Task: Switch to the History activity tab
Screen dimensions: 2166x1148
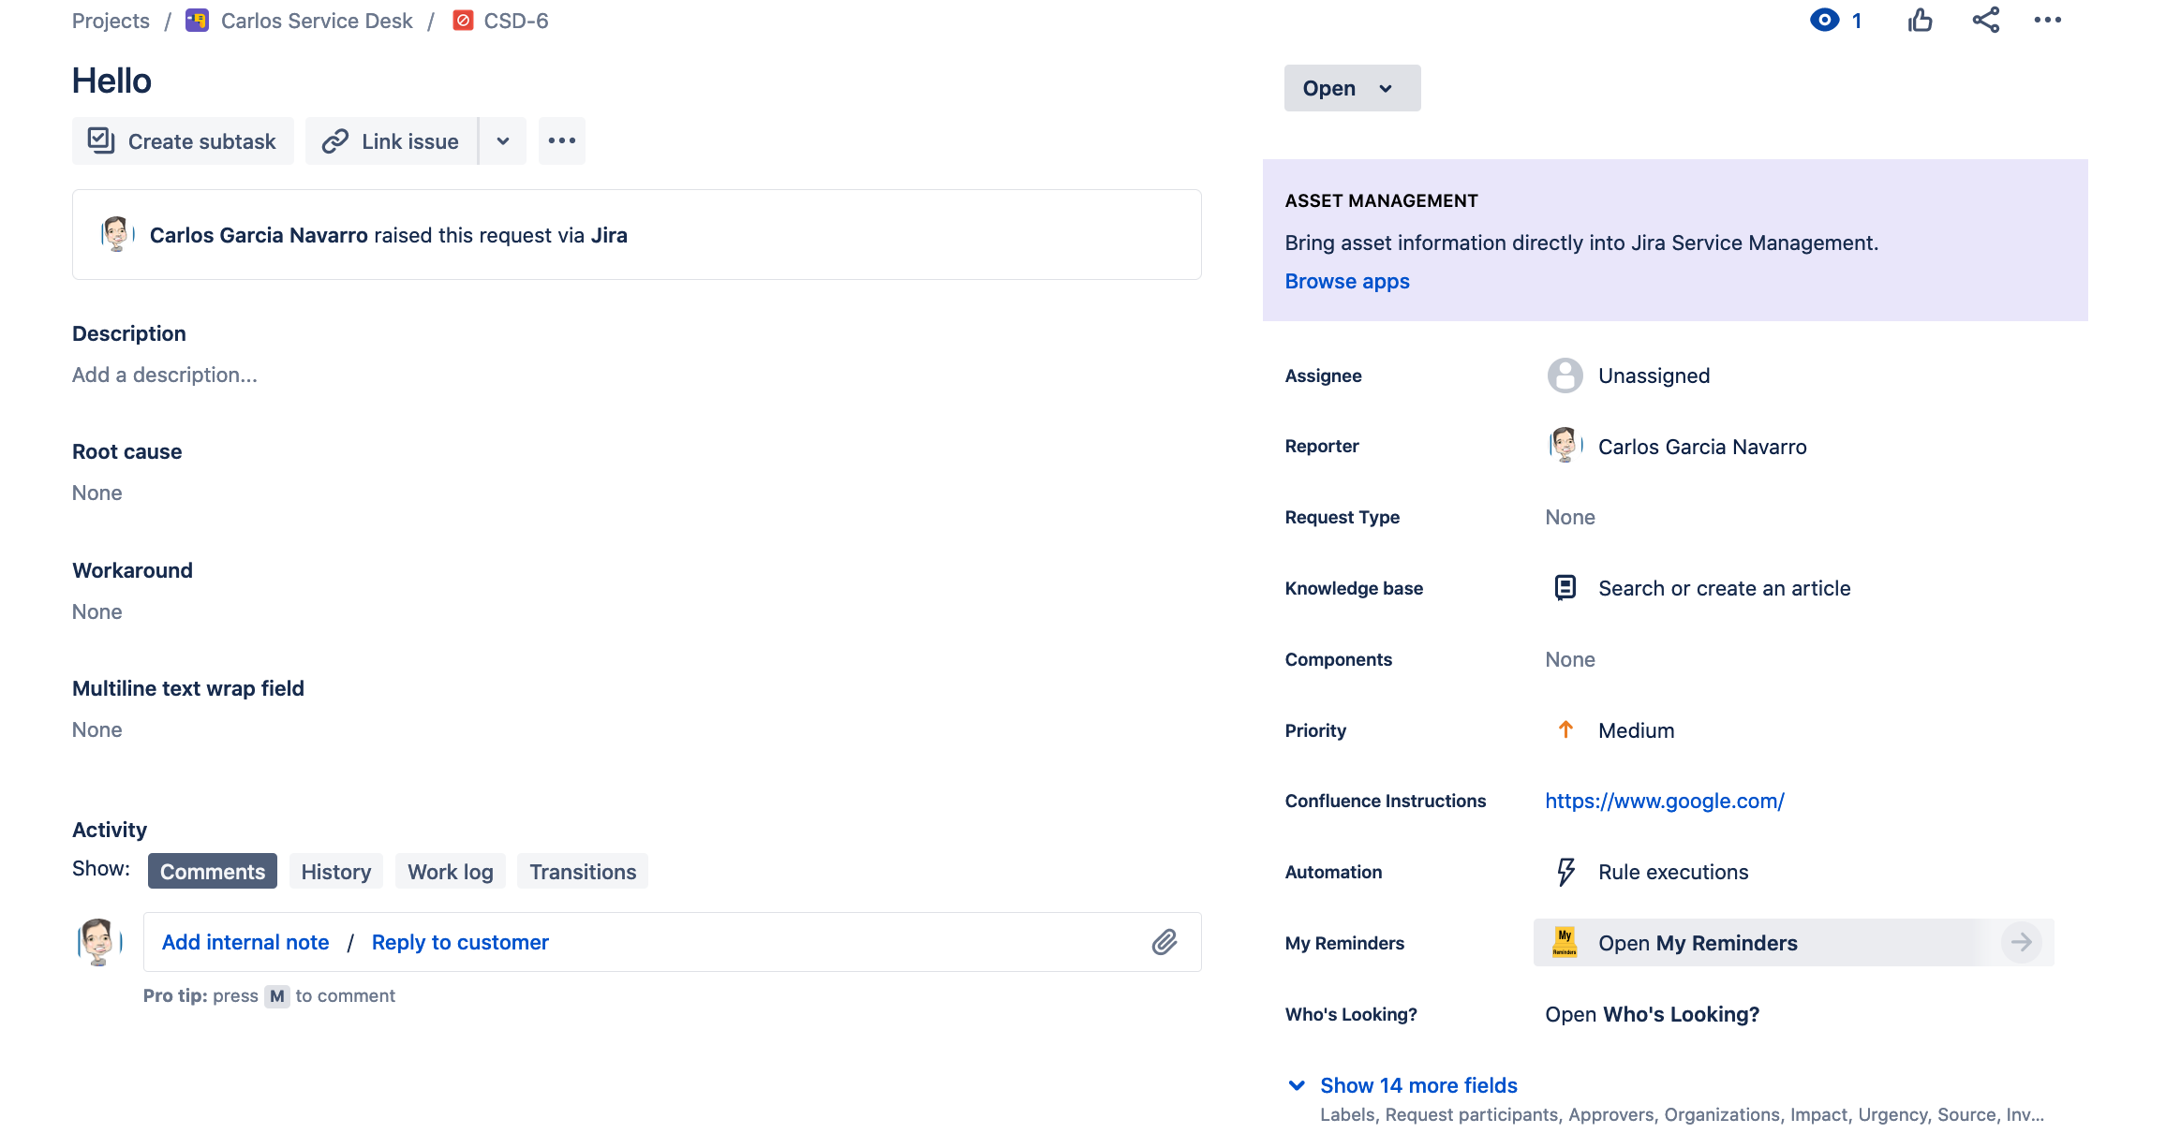Action: click(x=335, y=871)
